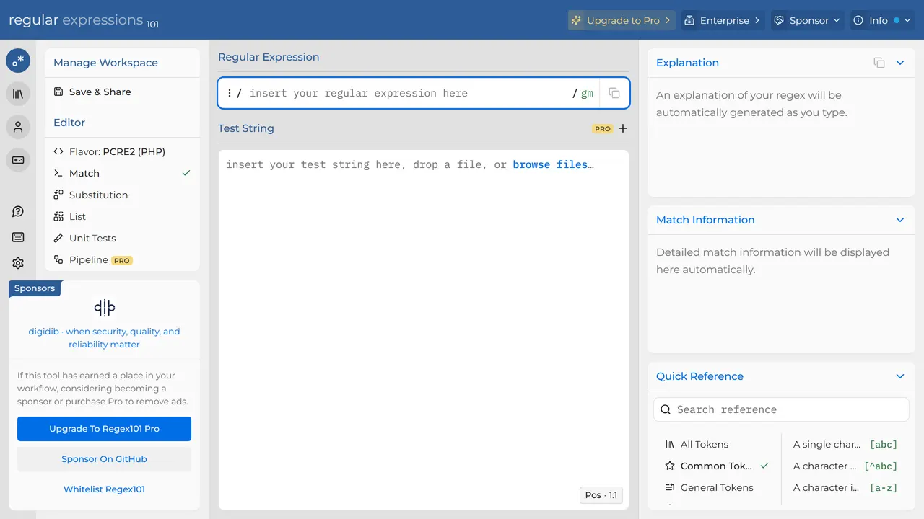Focus the Search reference field
This screenshot has width=924, height=519.
pos(781,409)
